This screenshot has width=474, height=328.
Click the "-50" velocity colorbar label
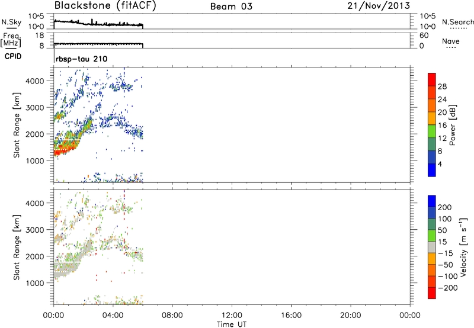click(445, 265)
